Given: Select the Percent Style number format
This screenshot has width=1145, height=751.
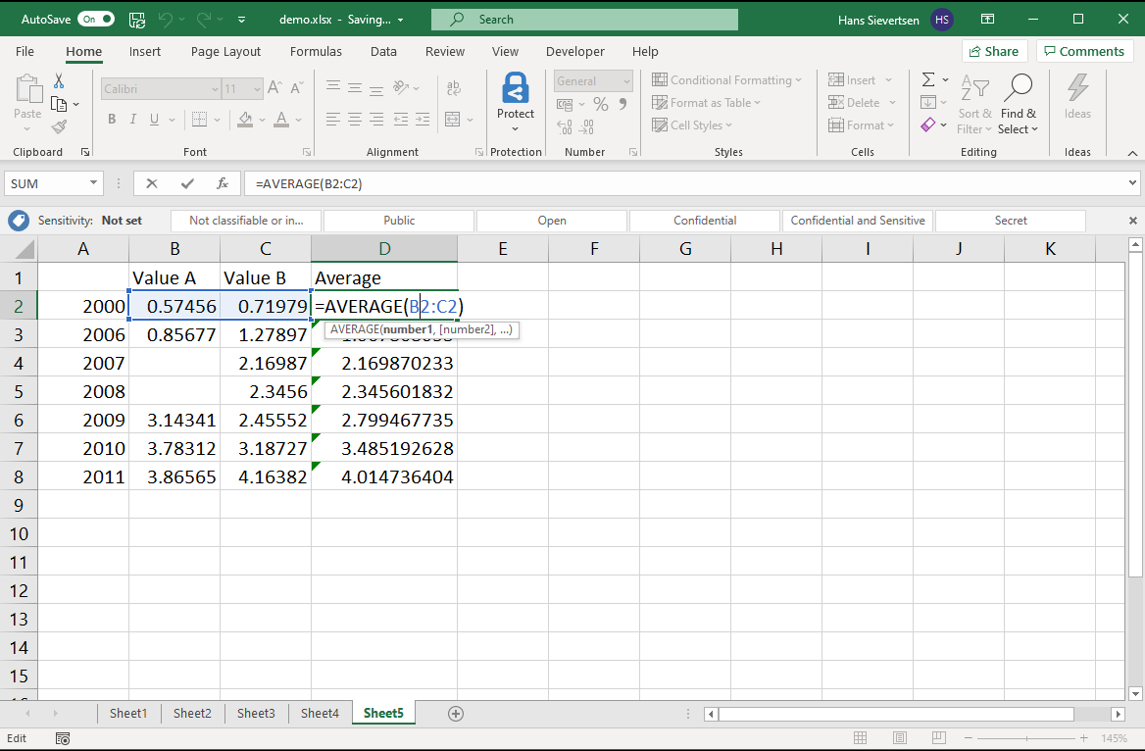Looking at the screenshot, I should [600, 102].
